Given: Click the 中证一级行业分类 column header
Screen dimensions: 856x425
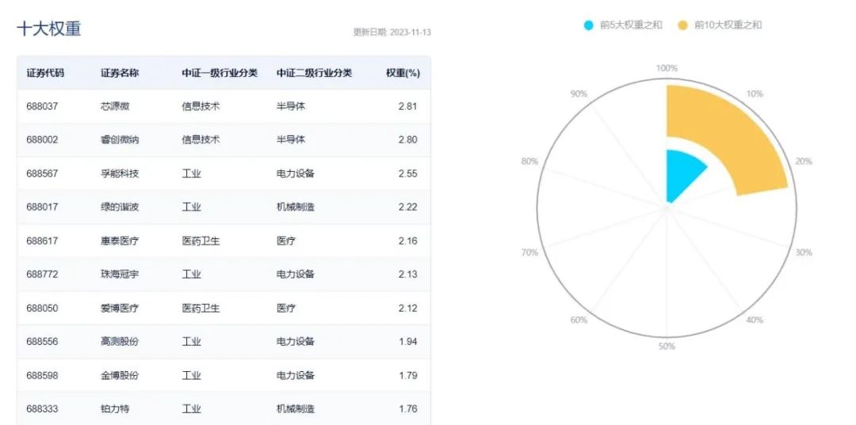Looking at the screenshot, I should tap(220, 73).
